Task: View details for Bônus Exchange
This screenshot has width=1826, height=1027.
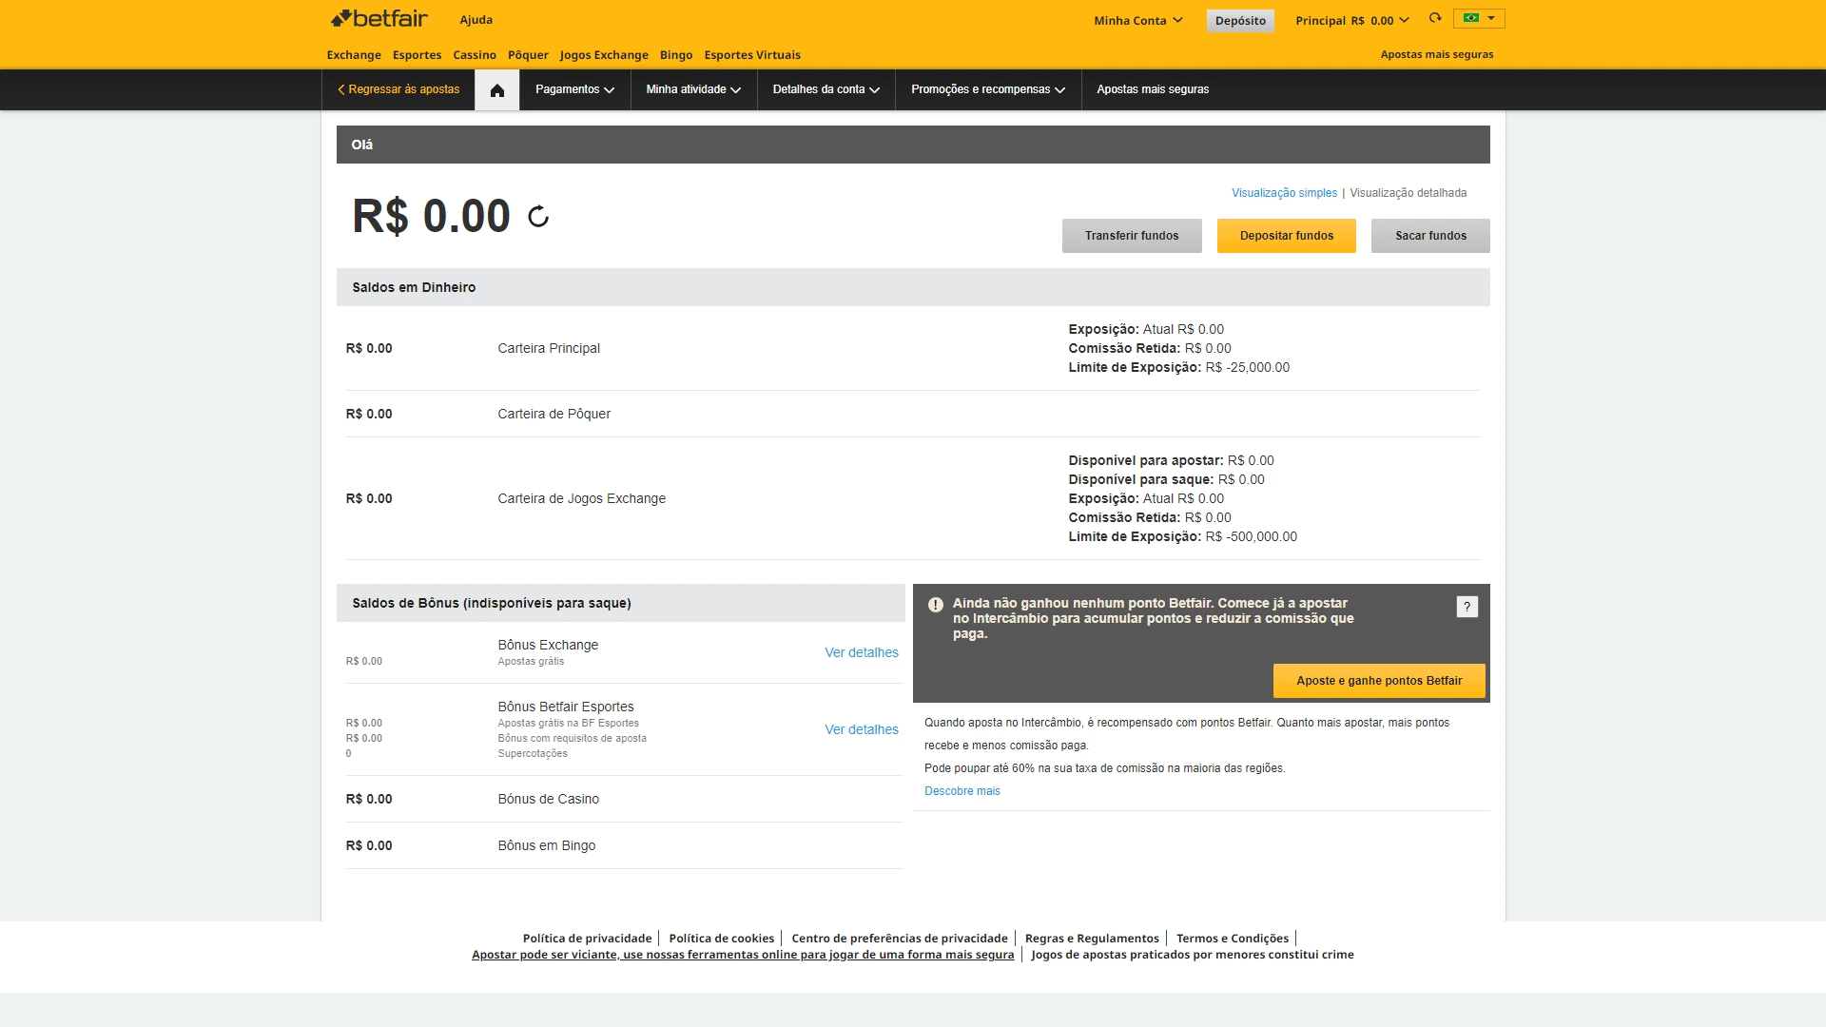Action: tap(861, 652)
